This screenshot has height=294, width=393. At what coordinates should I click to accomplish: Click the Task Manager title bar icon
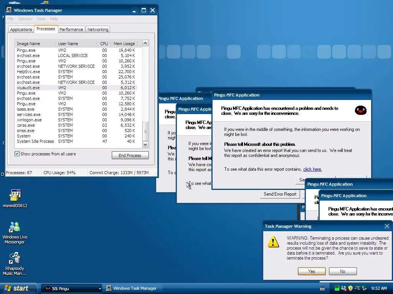[x=9, y=10]
